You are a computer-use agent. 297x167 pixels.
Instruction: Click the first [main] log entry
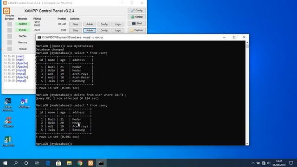tap(20, 56)
